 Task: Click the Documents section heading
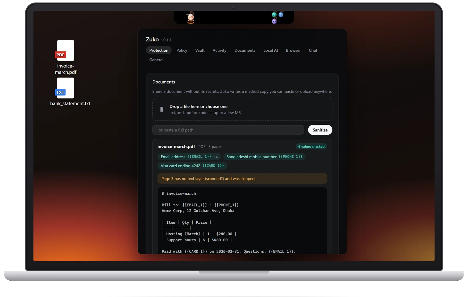(164, 82)
